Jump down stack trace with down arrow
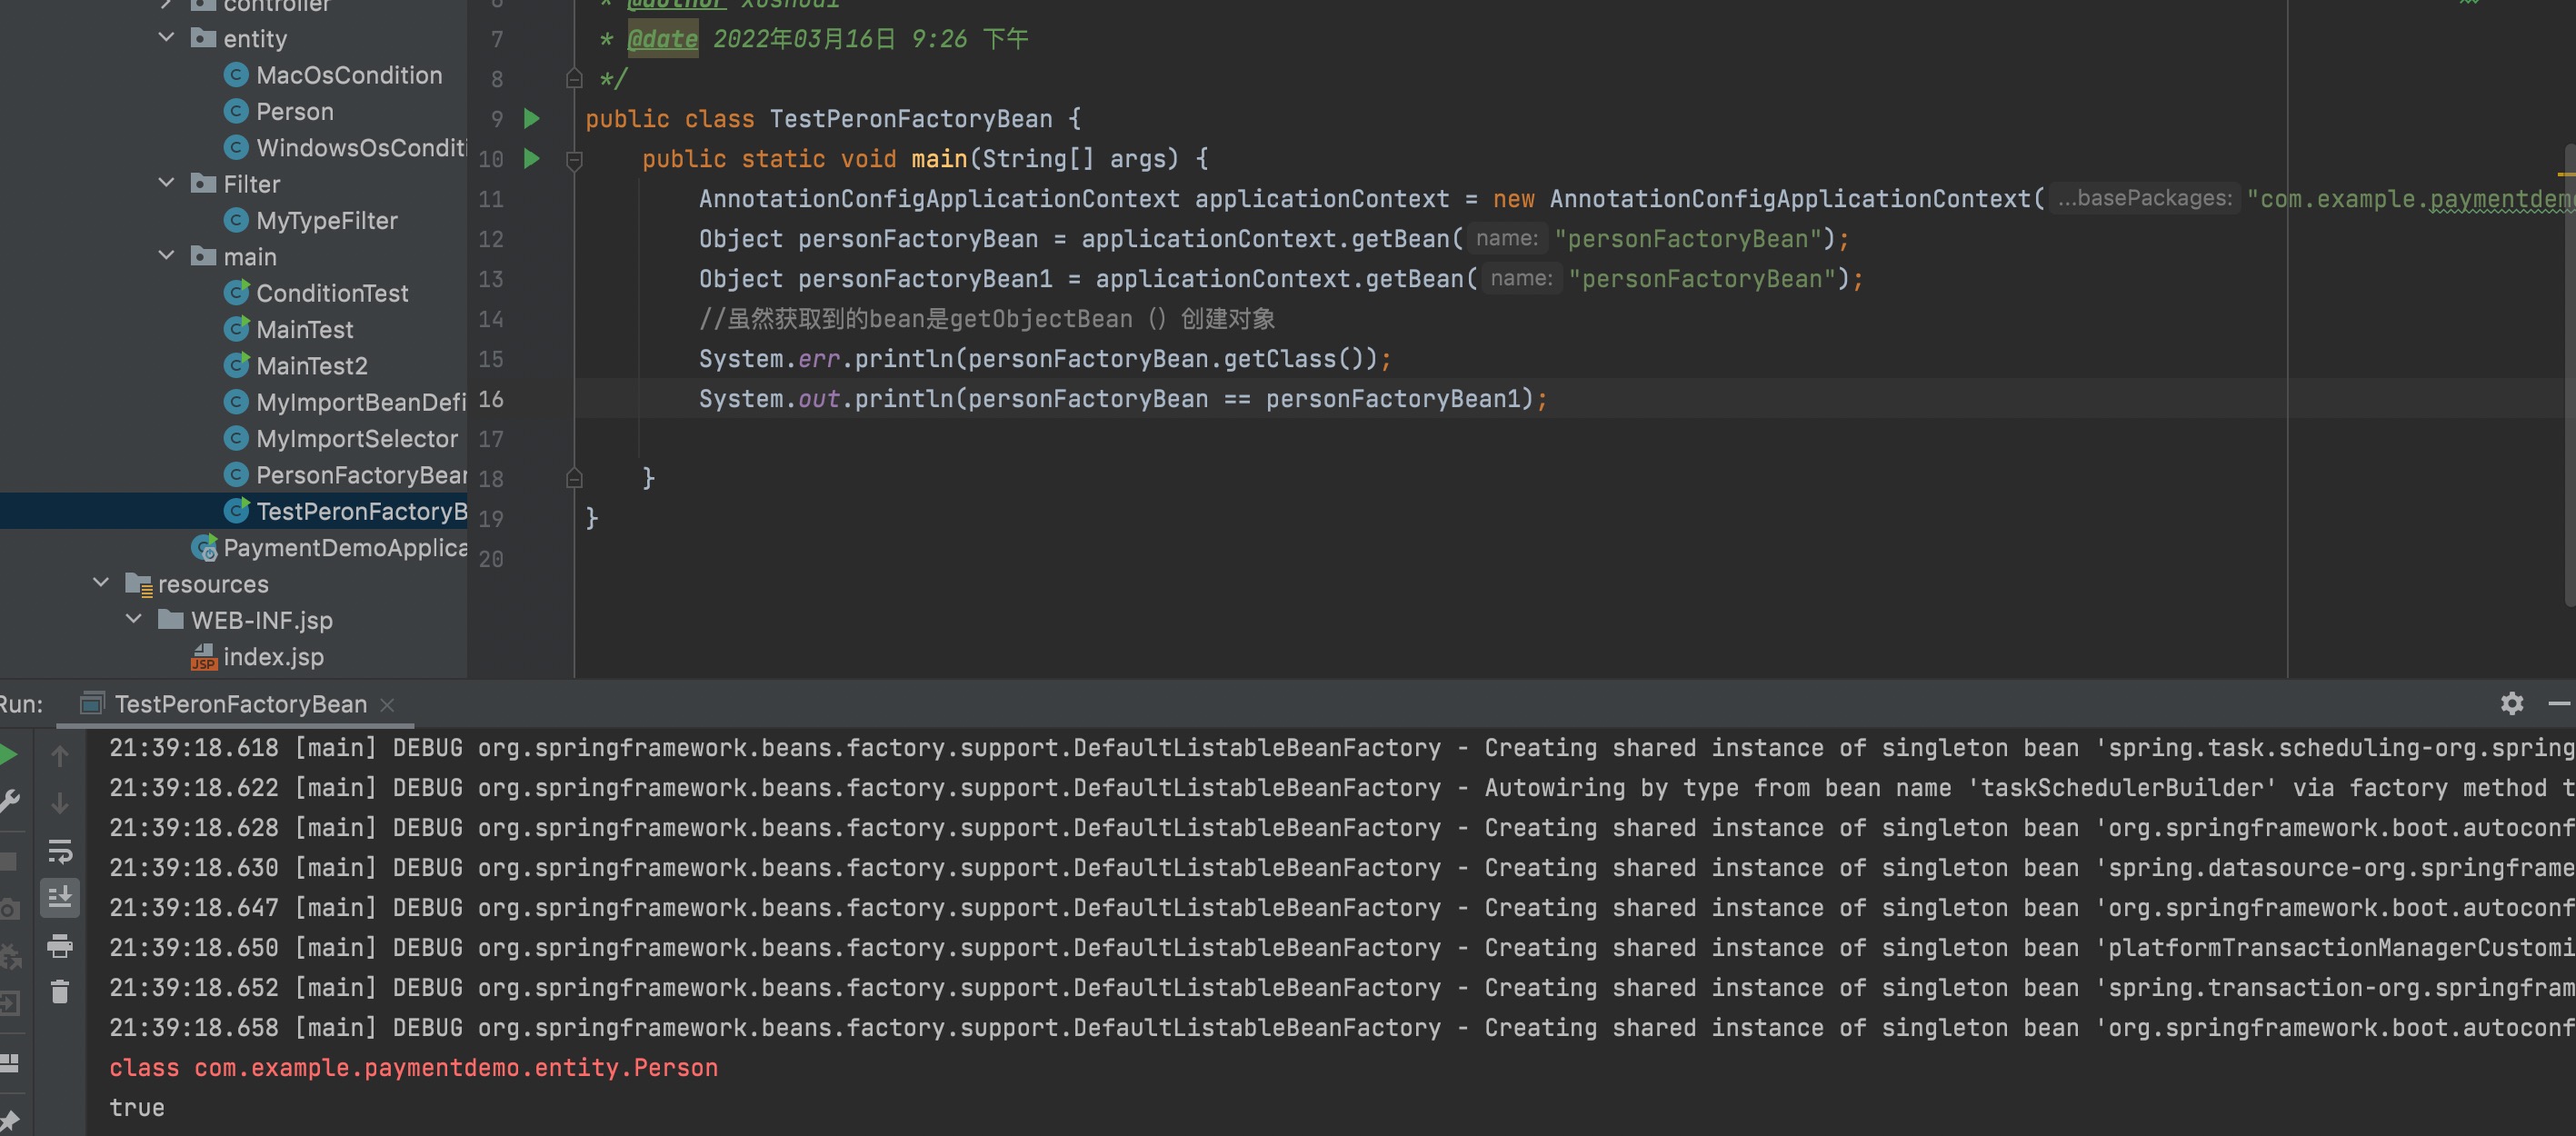The image size is (2576, 1136). coord(60,803)
